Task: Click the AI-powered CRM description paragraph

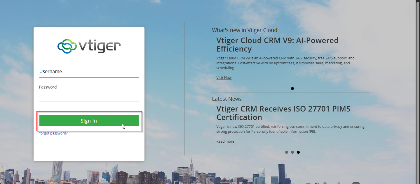Action: 285,63
